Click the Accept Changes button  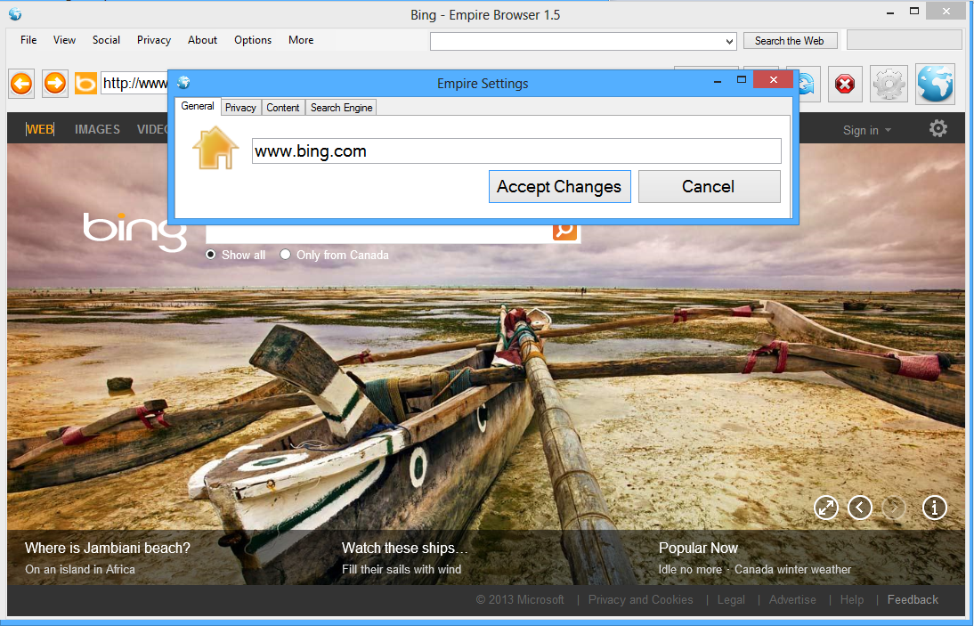click(559, 186)
